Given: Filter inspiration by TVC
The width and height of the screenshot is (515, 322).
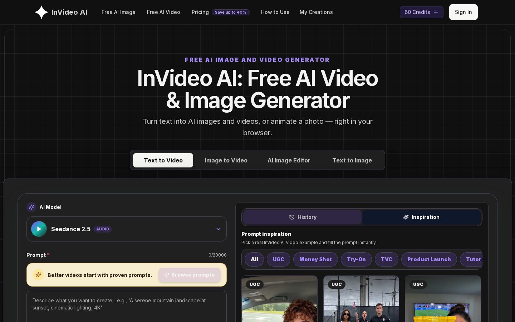Looking at the screenshot, I should click(387, 259).
